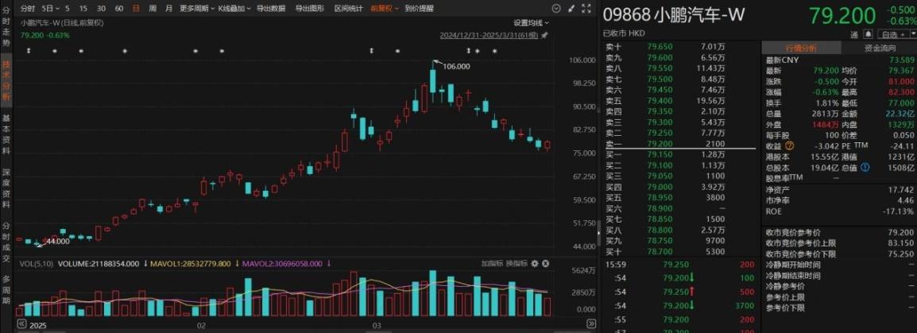Switch to 分时 chart view
This screenshot has width=917, height=333.
[x=27, y=9]
